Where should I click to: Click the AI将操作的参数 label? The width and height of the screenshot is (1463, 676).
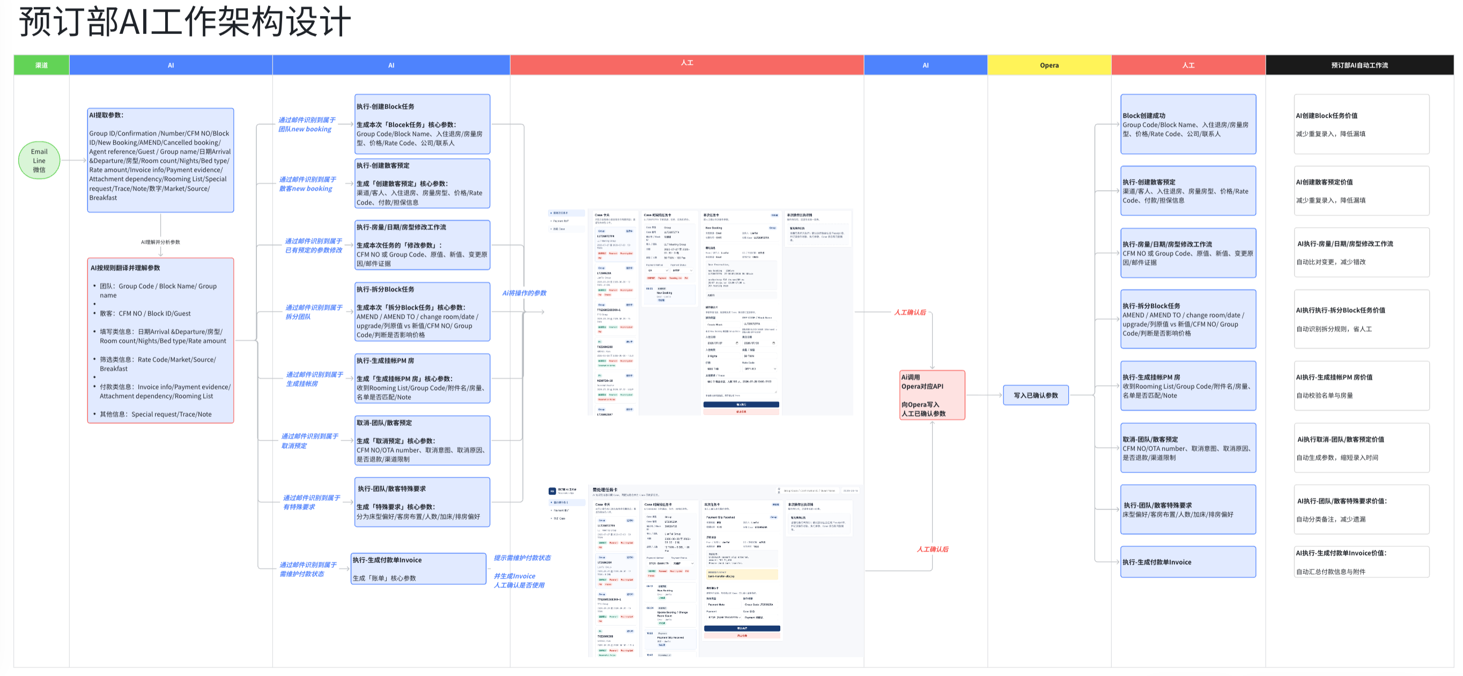[x=524, y=293]
